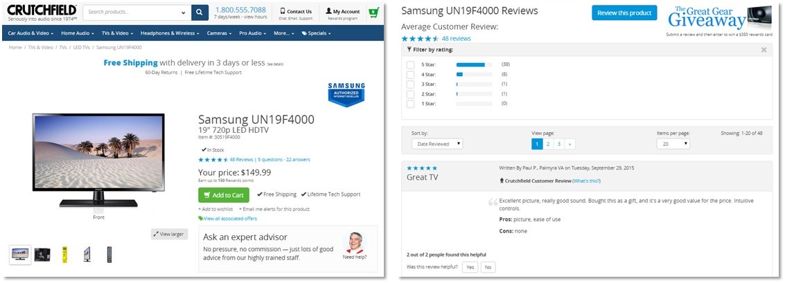
Task: Expand the Home Audio menu
Action: [x=78, y=33]
